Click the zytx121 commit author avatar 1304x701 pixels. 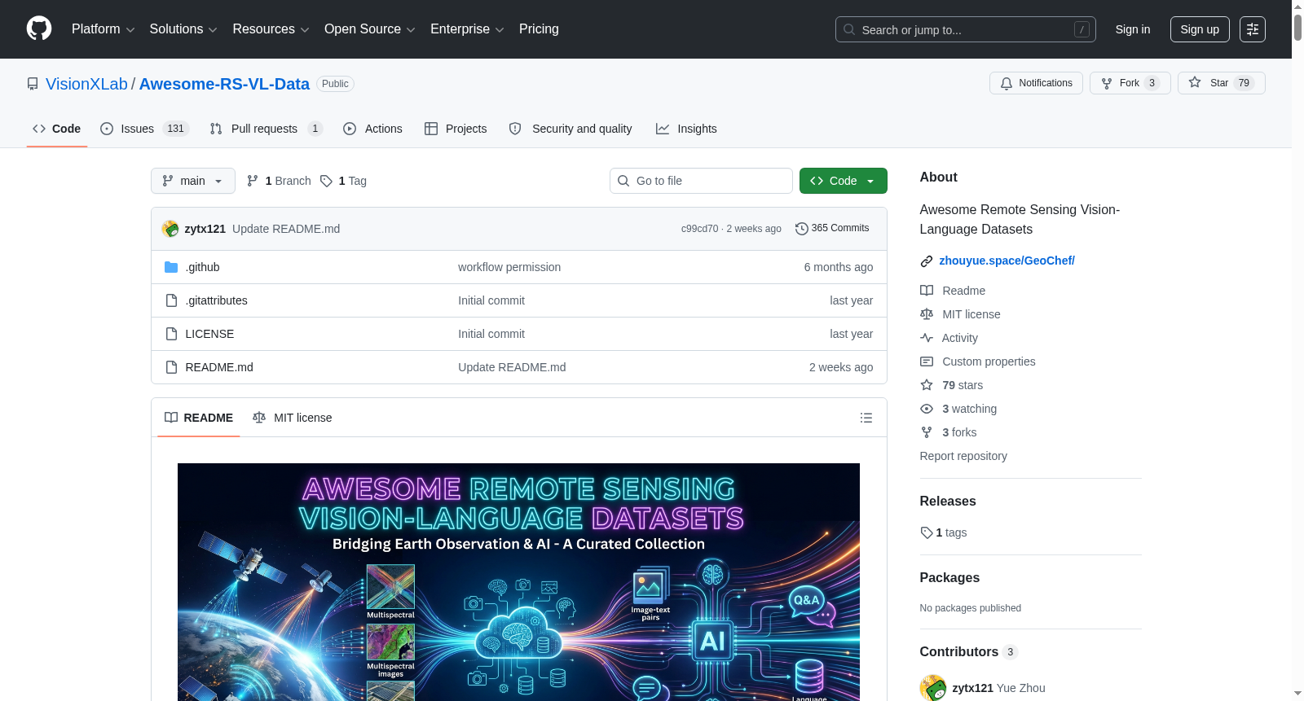click(x=170, y=229)
